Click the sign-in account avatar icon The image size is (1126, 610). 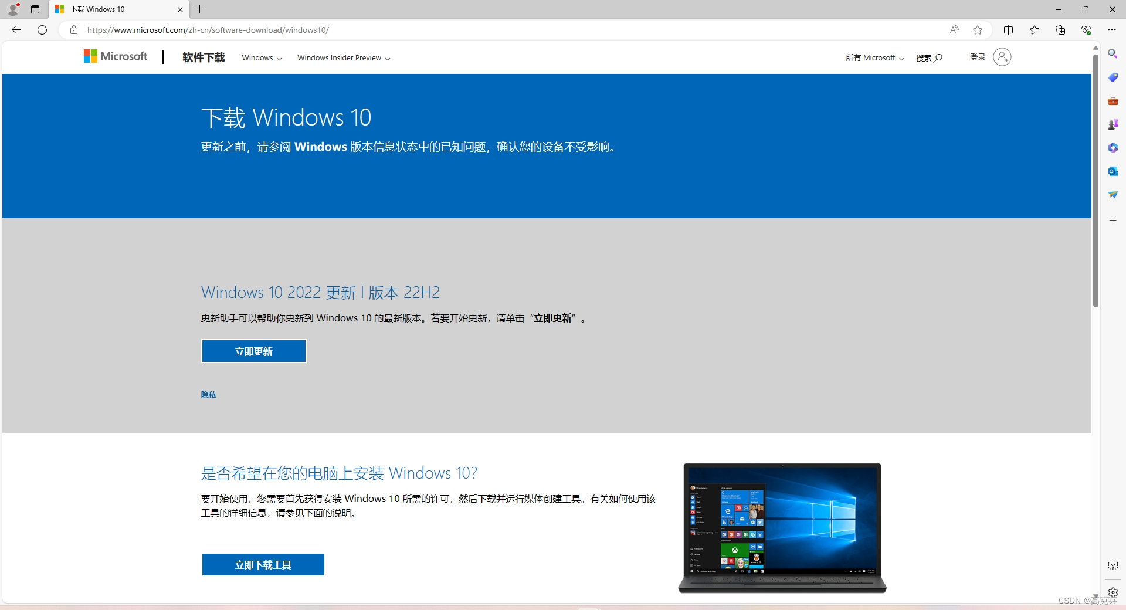(1002, 57)
